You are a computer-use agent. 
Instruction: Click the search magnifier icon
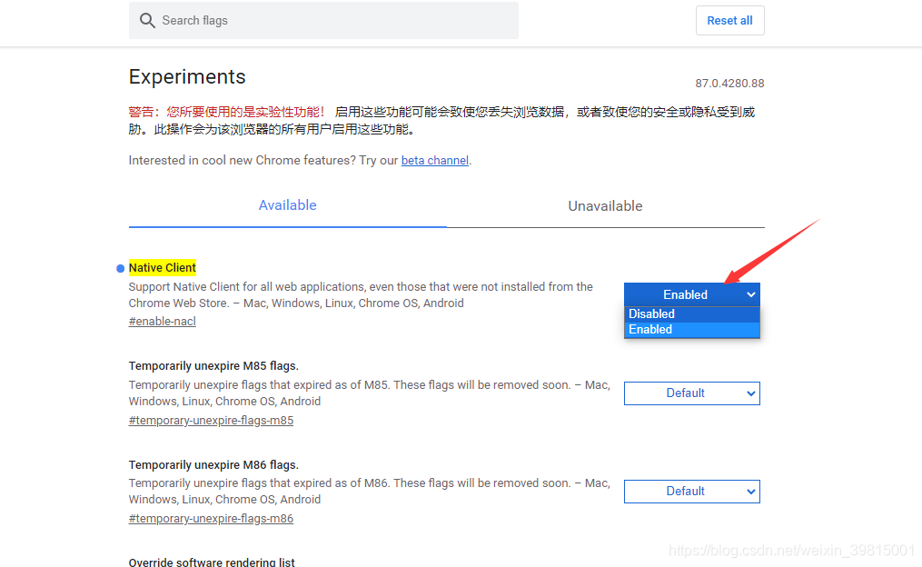147,21
